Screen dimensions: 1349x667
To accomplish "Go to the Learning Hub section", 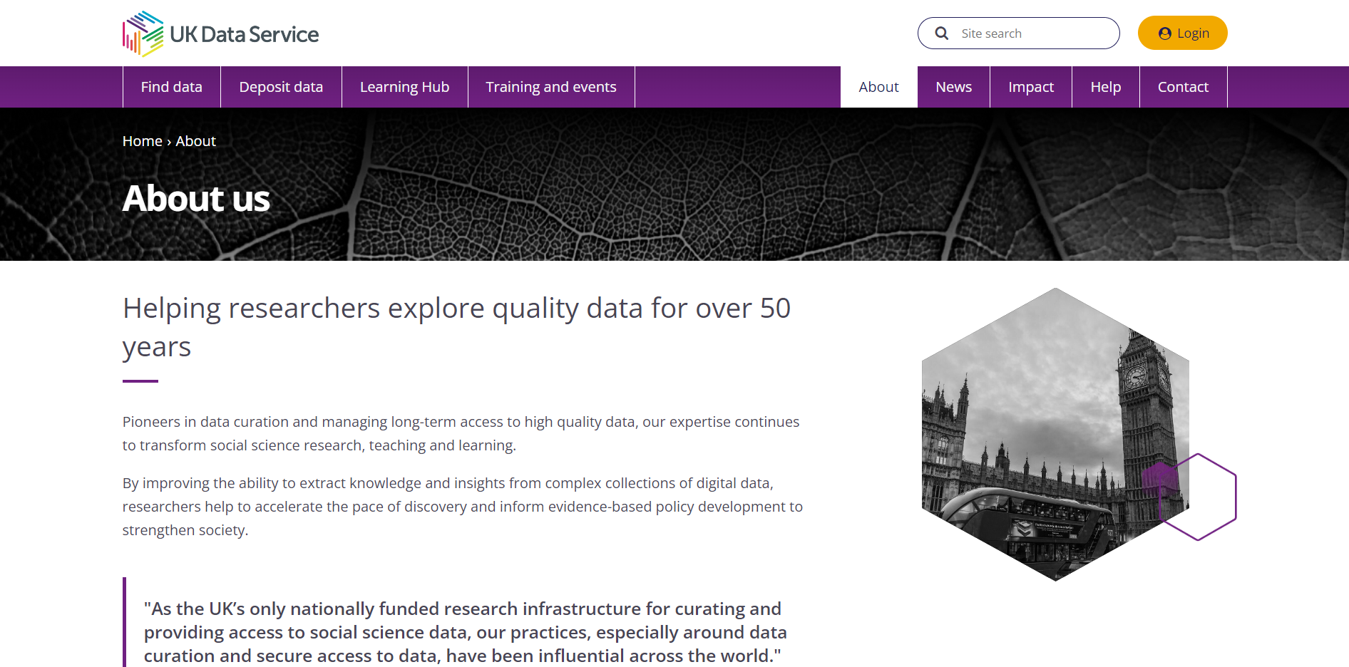I will (404, 87).
